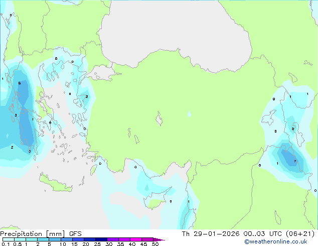Image resolution: width=318 pixels, height=246 pixels.
Task: Click the over-50 arrow at legend end
Action: (159, 239)
